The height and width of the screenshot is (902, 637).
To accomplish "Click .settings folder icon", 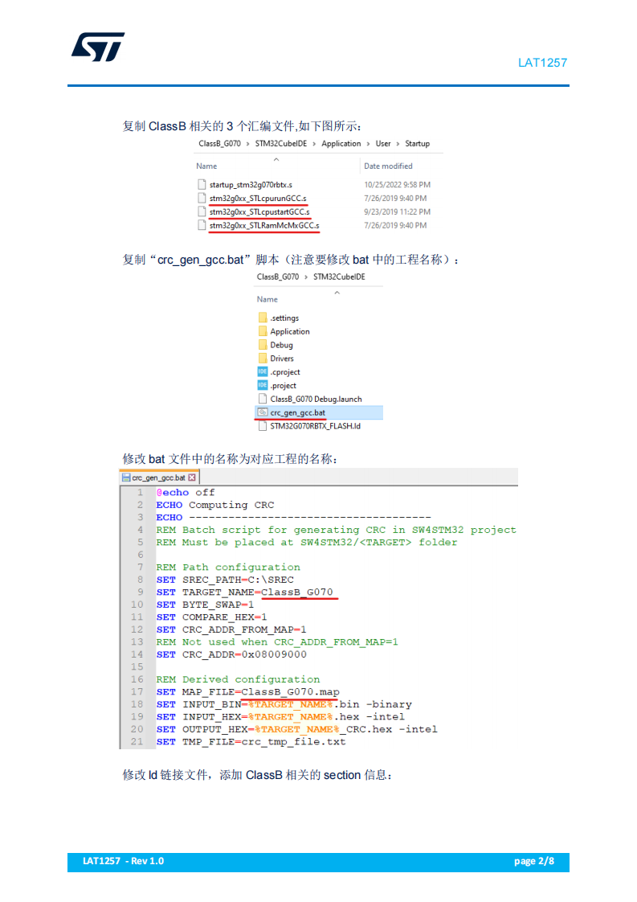I will pyautogui.click(x=263, y=318).
